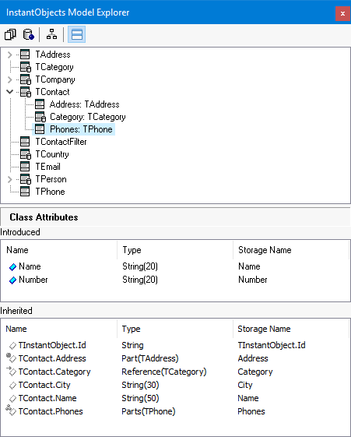Click the TPhone class icon
This screenshot has width=351, height=437.
click(x=25, y=192)
